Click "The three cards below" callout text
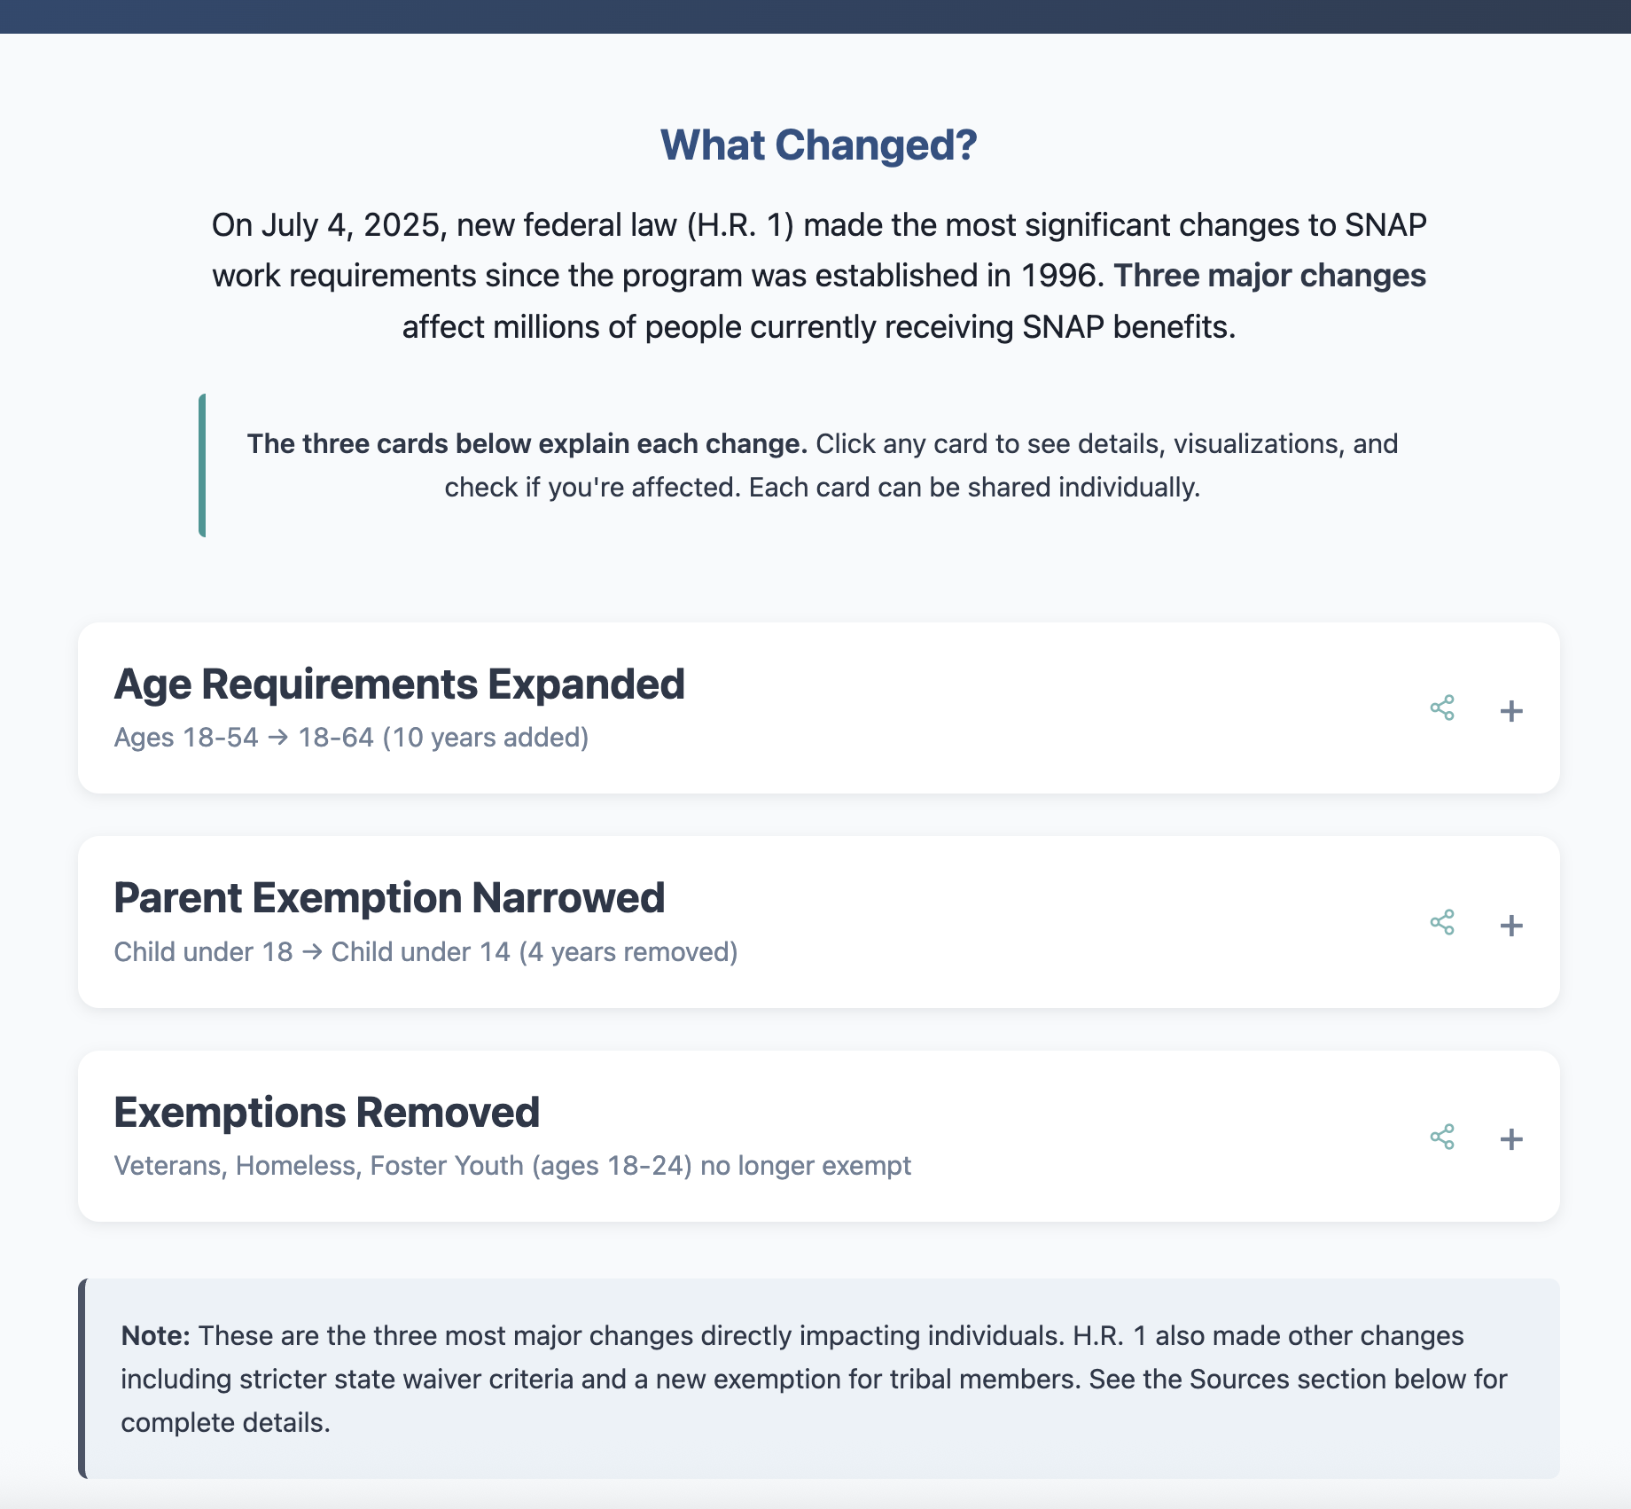1631x1509 pixels. [527, 444]
